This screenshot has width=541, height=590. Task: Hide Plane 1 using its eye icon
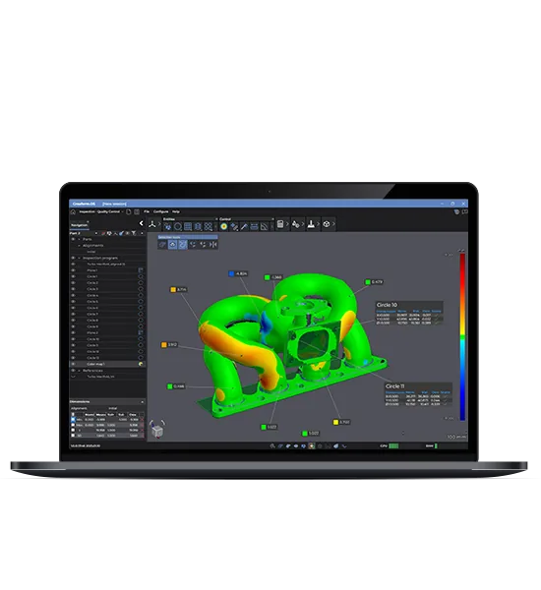pos(74,270)
